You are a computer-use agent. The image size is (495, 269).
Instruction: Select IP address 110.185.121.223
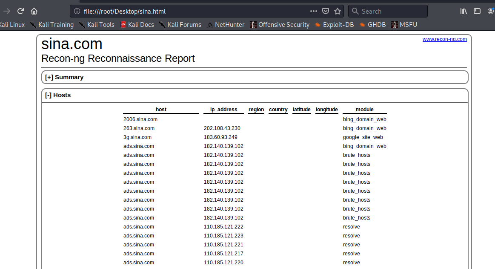pyautogui.click(x=223, y=235)
